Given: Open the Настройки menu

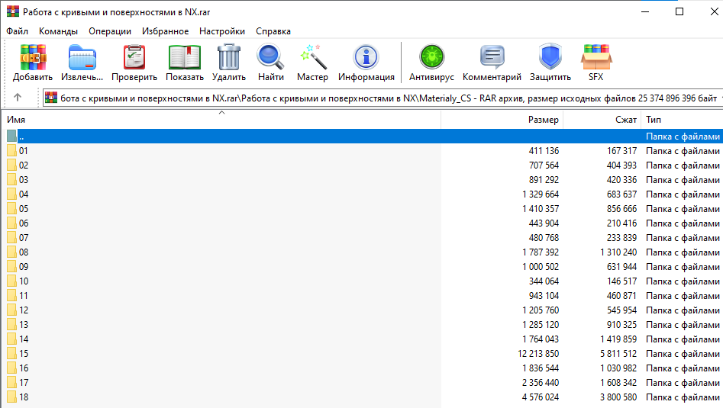Looking at the screenshot, I should (x=222, y=31).
